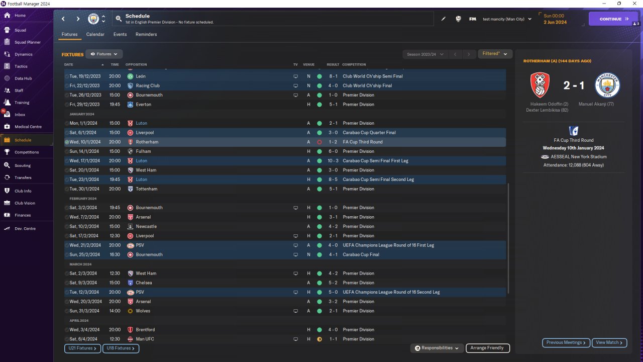Open the Club Info shield icon
The image size is (643, 362).
point(7,191)
